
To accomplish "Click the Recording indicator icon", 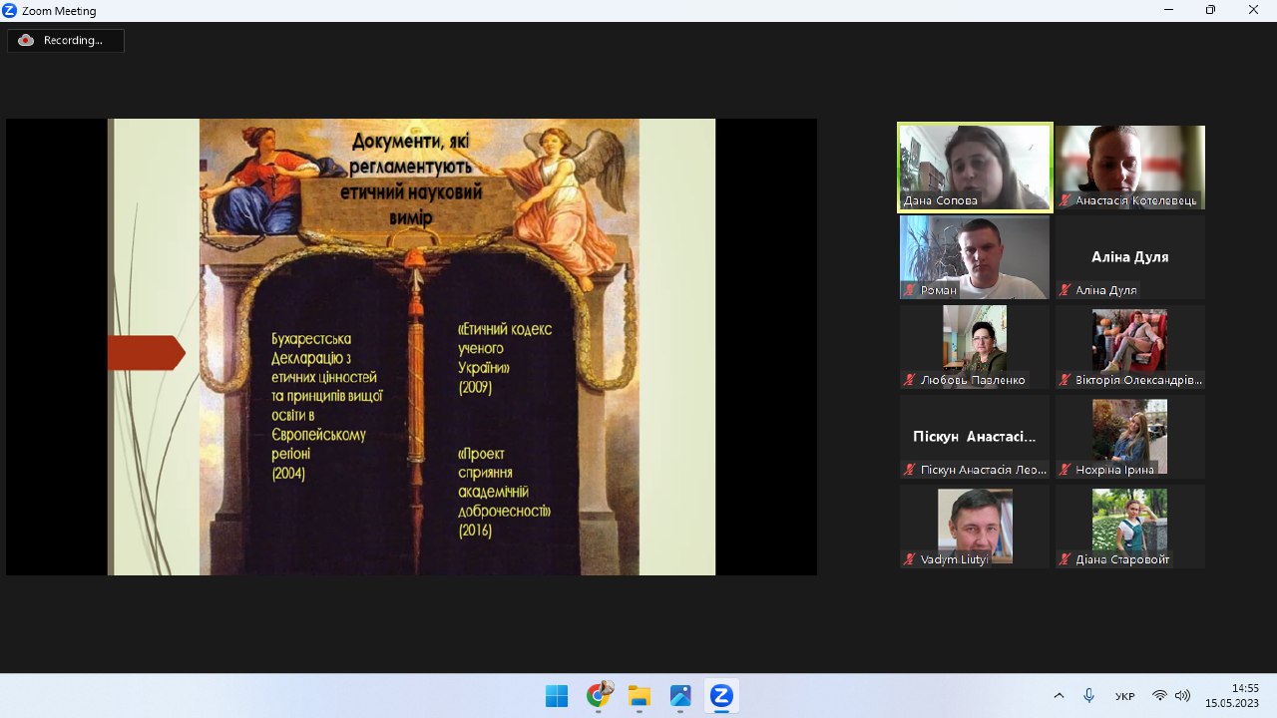I will pos(26,41).
